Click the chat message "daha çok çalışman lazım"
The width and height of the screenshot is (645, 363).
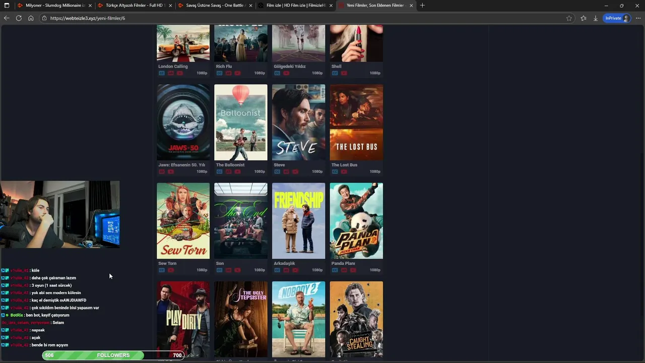tap(54, 278)
